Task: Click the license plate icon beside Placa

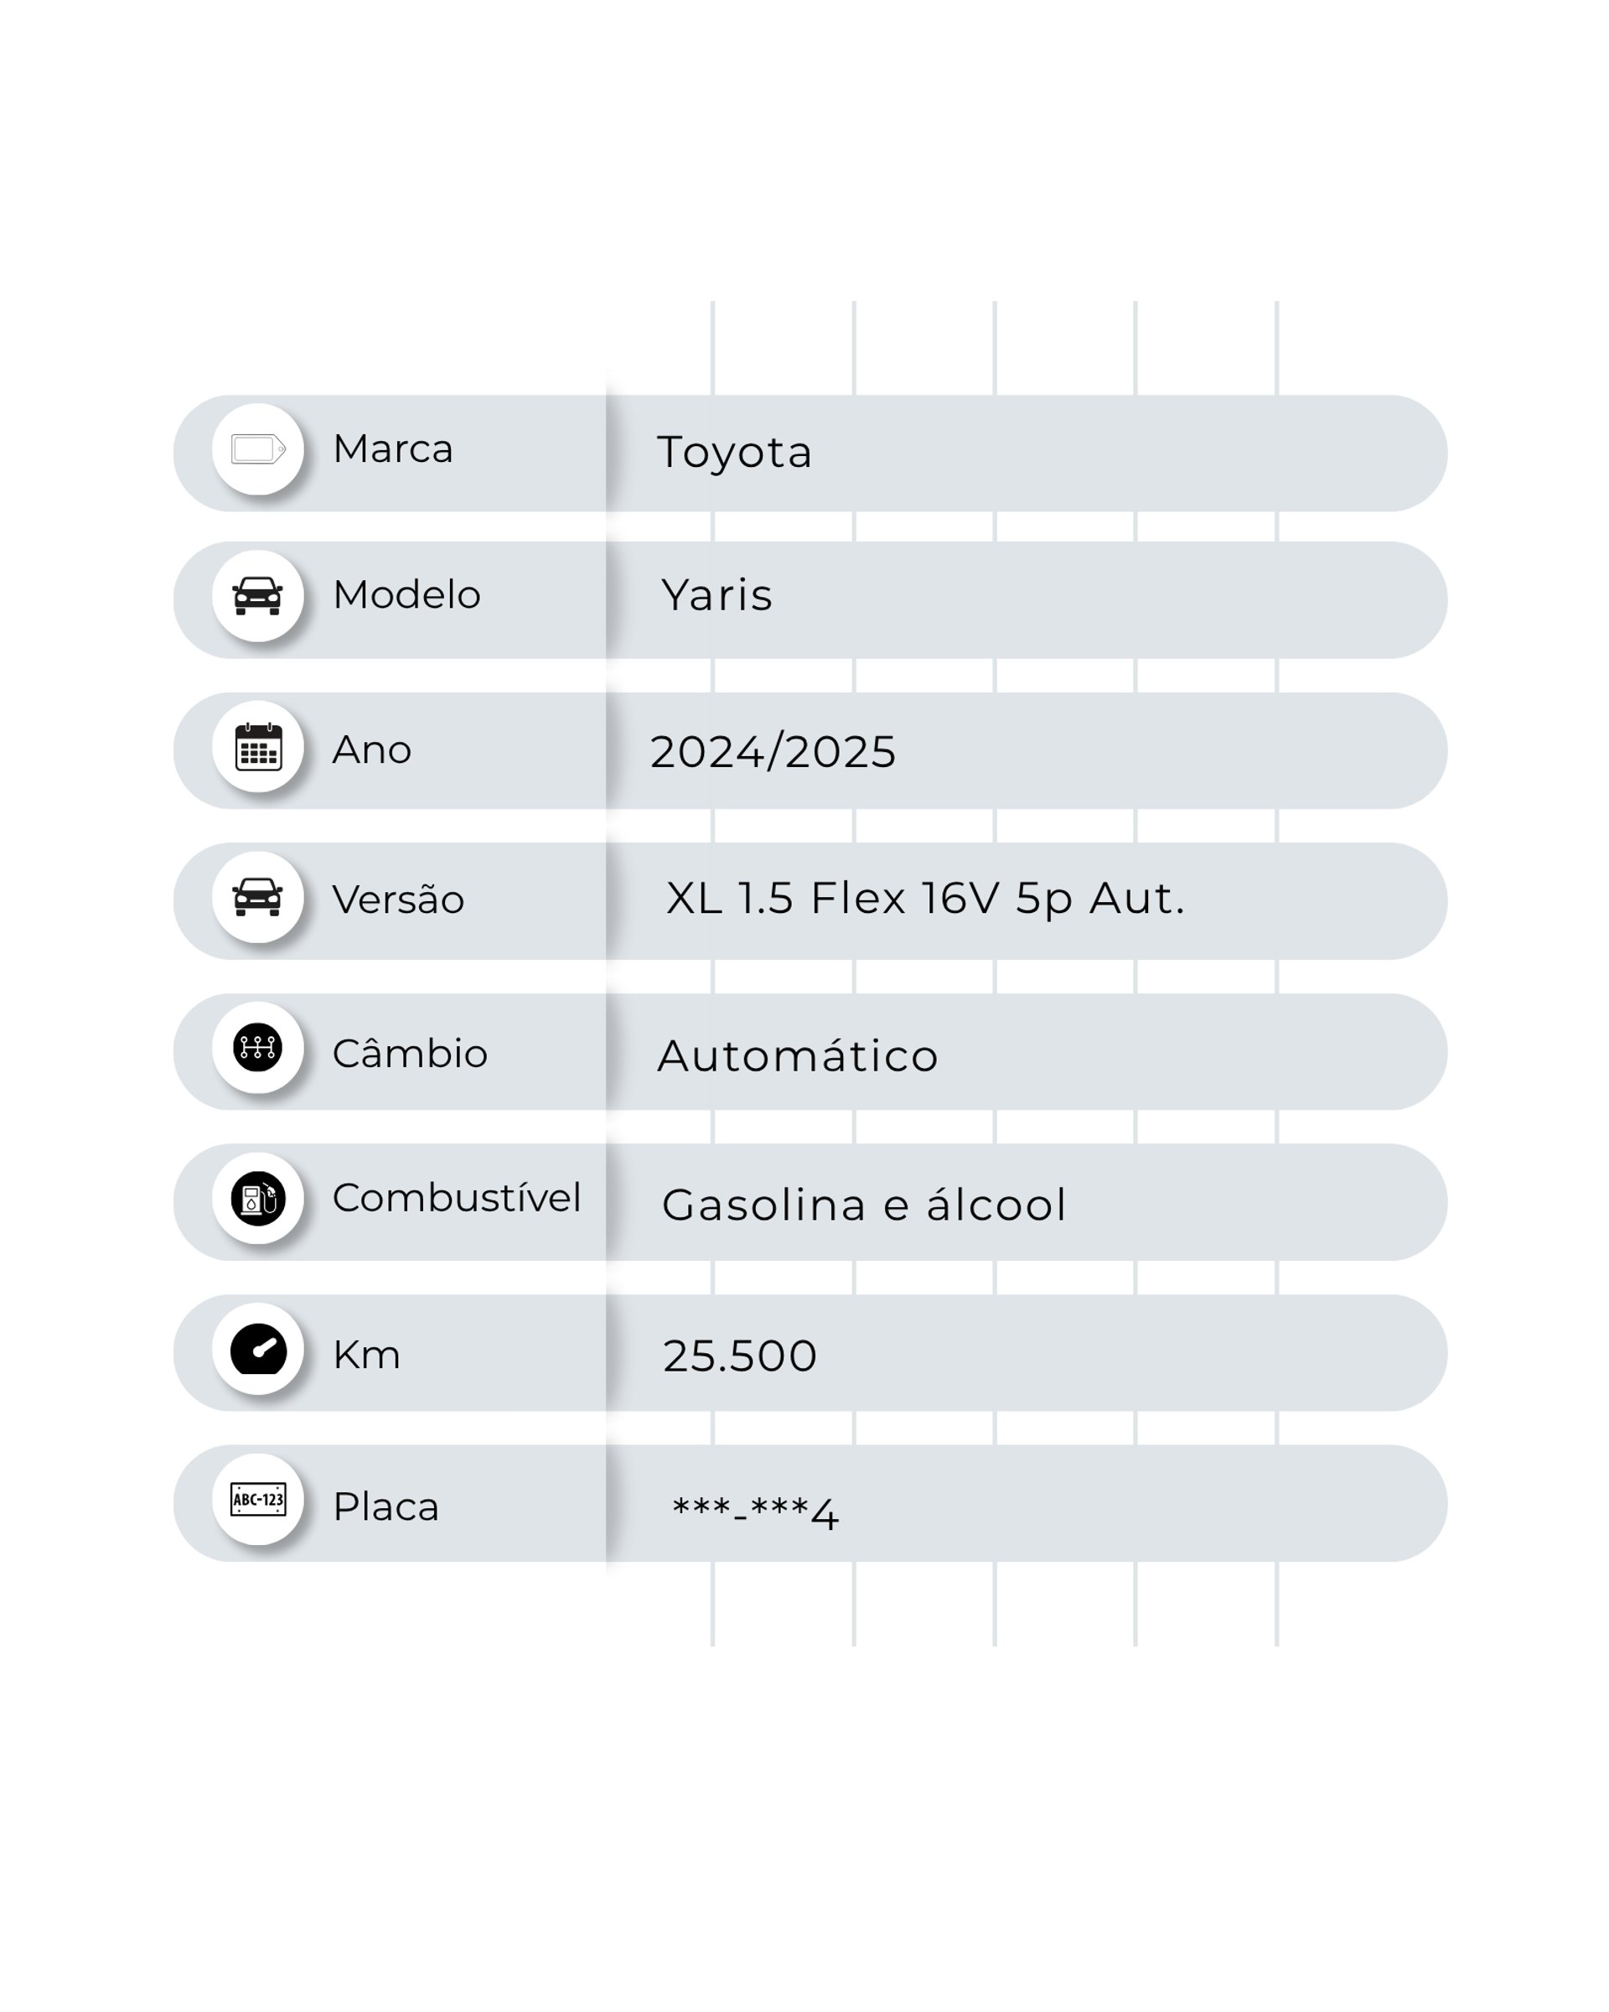Action: (258, 1500)
